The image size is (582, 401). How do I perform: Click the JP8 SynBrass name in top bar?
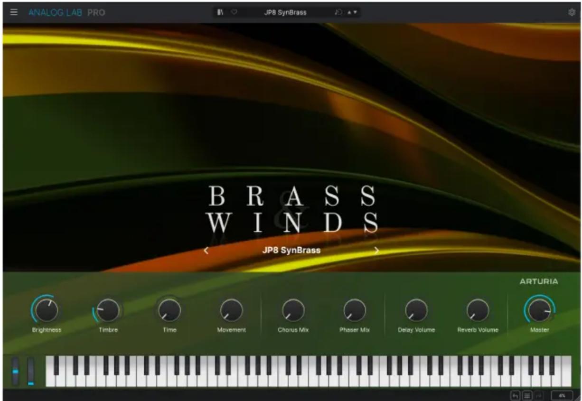click(285, 13)
